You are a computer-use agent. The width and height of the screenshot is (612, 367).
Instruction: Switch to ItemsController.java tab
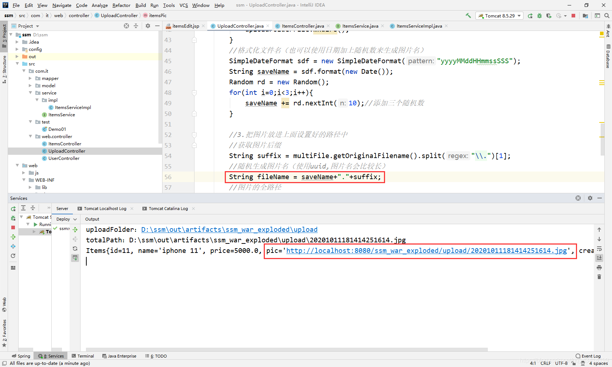302,26
